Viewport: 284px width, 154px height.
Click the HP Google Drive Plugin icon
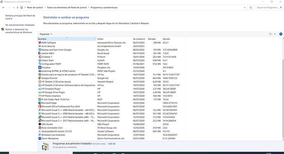point(40,92)
